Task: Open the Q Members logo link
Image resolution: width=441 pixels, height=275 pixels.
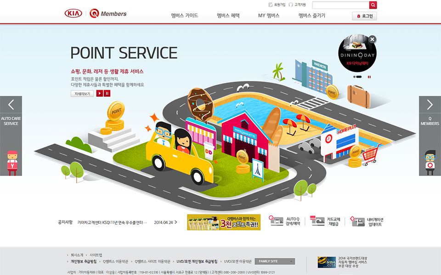Action: (x=108, y=14)
